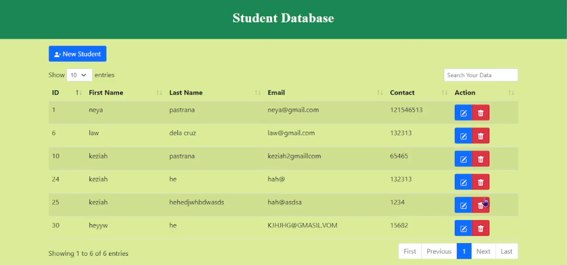Sort by Email column header

click(276, 93)
